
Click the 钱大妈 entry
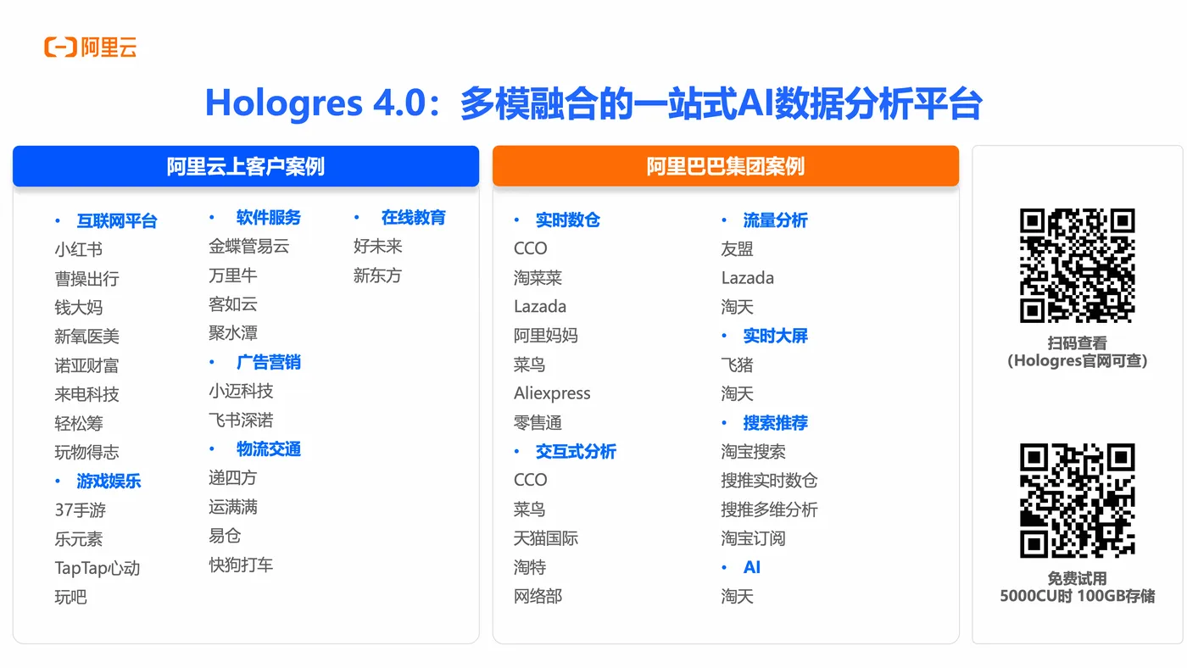(x=79, y=308)
